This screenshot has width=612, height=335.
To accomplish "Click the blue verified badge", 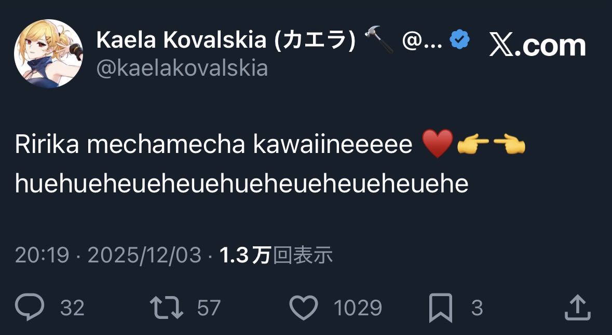I will (460, 40).
